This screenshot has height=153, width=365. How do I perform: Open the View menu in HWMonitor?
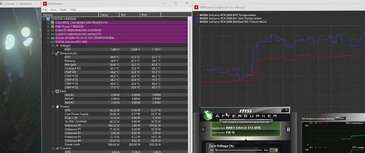(53, 10)
